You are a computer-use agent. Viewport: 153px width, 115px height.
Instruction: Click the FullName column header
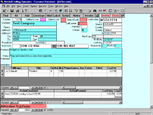16,68
